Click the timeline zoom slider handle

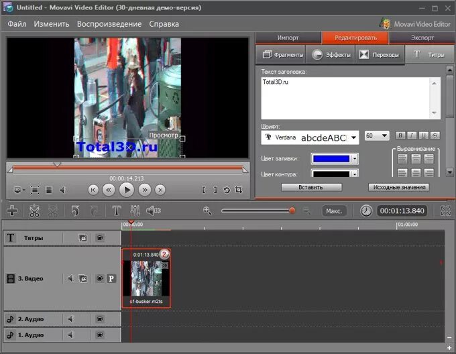(292, 211)
